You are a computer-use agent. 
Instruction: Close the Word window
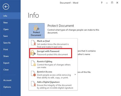[117, 3]
